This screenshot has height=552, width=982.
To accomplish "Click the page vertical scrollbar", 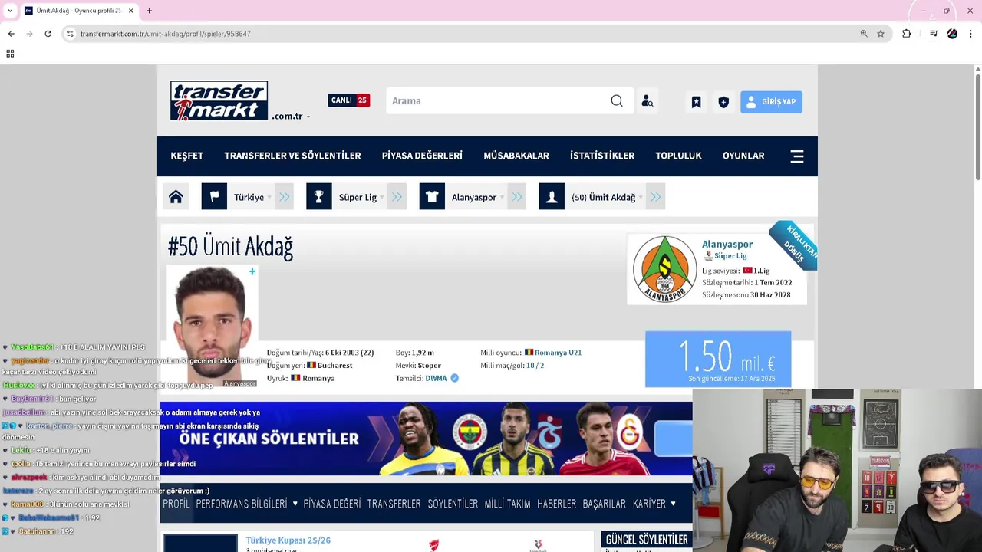I will pos(977,127).
